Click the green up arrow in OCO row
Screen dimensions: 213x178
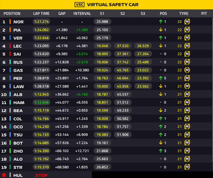pyautogui.click(x=161, y=126)
